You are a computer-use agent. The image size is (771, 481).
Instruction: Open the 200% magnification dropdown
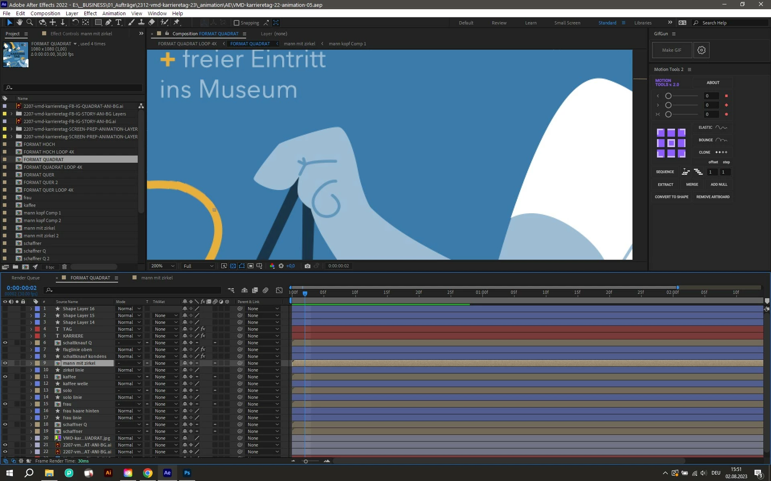point(162,266)
